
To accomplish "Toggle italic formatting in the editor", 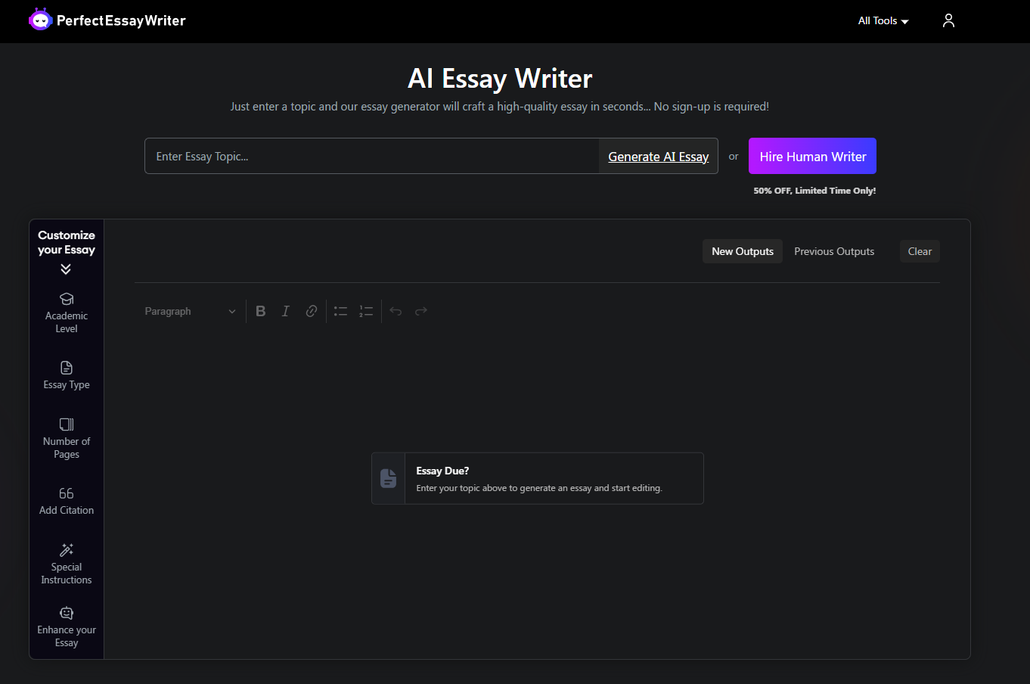I will click(285, 310).
